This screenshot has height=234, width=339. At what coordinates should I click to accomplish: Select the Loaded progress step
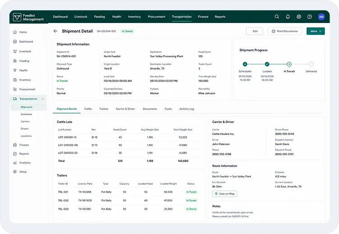[x=267, y=64]
